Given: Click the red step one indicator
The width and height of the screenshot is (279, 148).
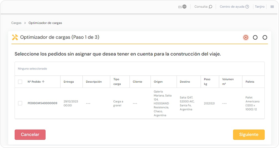Looking at the screenshot, I should coord(246,38).
